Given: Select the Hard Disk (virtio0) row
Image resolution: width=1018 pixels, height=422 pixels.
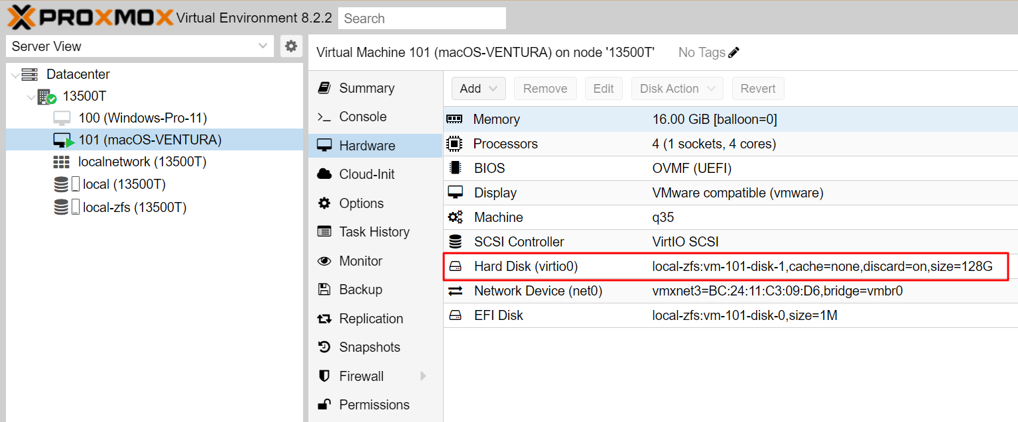Looking at the screenshot, I should coord(730,266).
